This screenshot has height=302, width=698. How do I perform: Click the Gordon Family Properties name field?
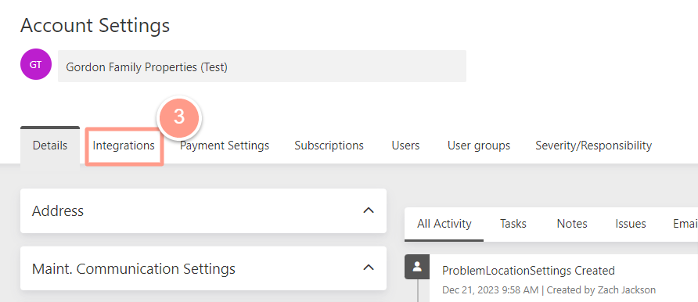261,66
